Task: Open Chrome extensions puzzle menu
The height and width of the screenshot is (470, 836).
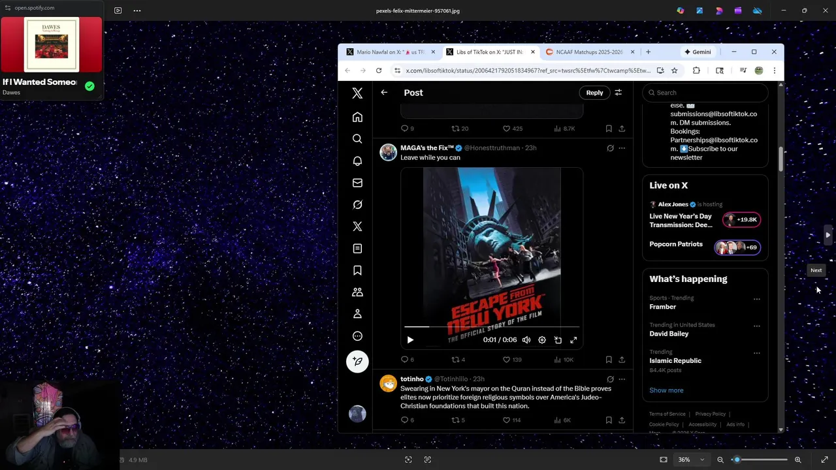Action: coord(696,70)
